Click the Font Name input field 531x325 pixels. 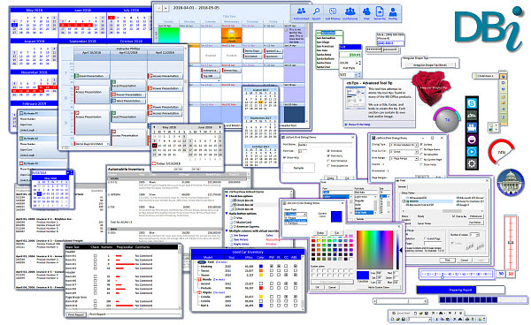(x=325, y=144)
